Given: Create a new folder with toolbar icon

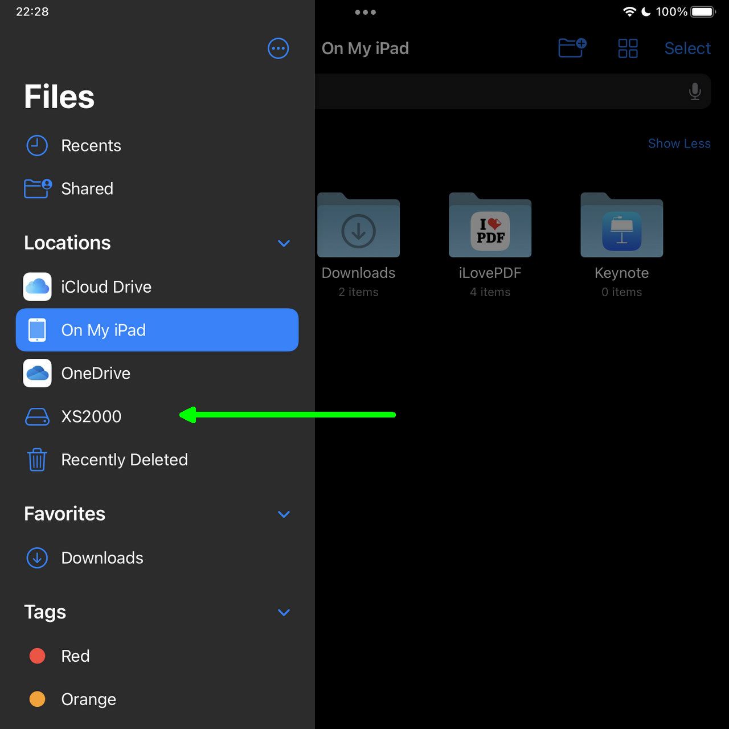Looking at the screenshot, I should coord(572,48).
